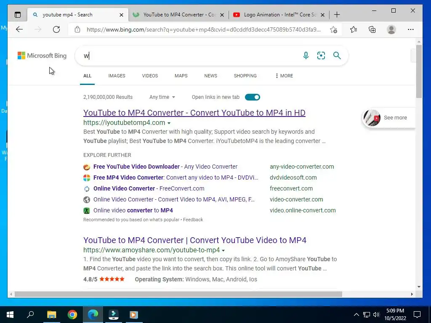The height and width of the screenshot is (323, 431).
Task: Click scrollbar down arrow
Action: tap(419, 287)
